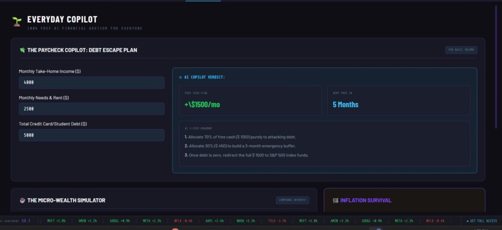Click the For Basic Income badge

(x=461, y=50)
